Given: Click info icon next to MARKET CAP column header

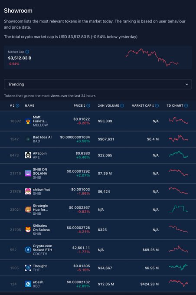Looking at the screenshot, I should (157, 105).
